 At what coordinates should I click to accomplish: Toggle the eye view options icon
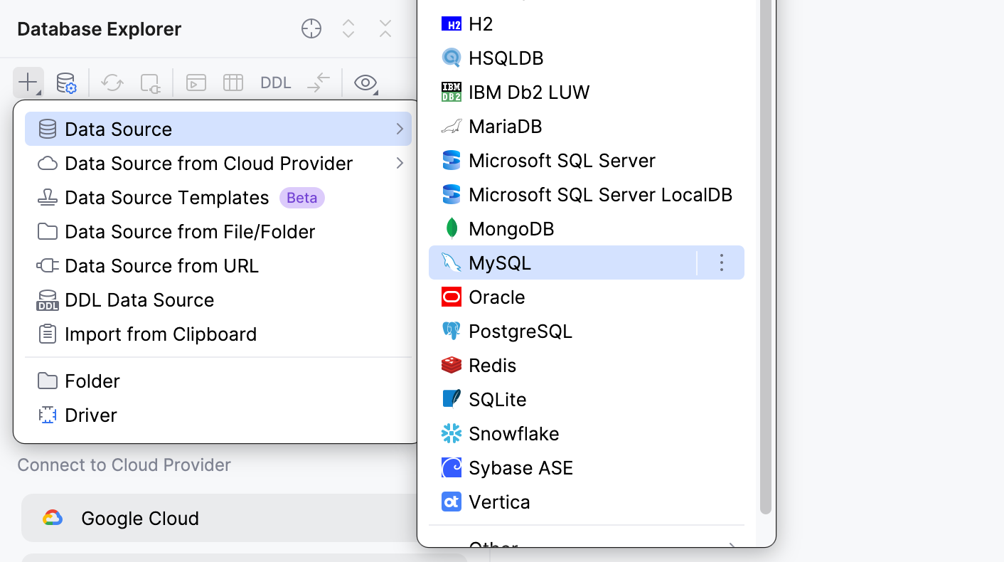pos(366,83)
